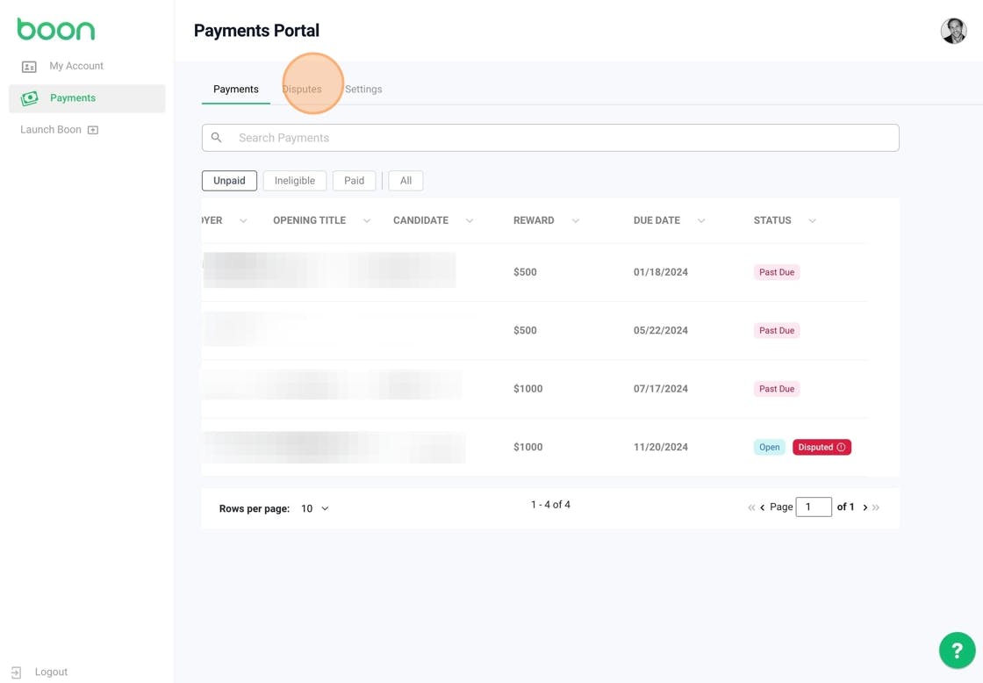Click OPENING TITLE column header

[x=310, y=220]
